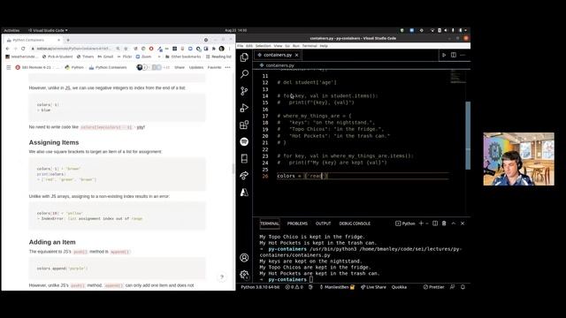Viewport: 566px width, 318px height.
Task: Click Activities in the top bar
Action: pyautogui.click(x=11, y=30)
